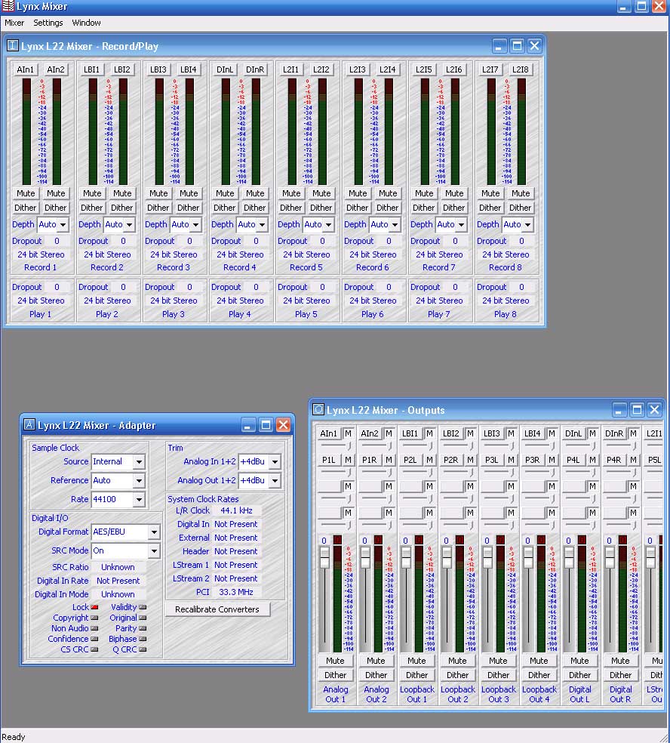670x743 pixels.
Task: Open the Sample Clock Source dropdown
Action: (139, 461)
